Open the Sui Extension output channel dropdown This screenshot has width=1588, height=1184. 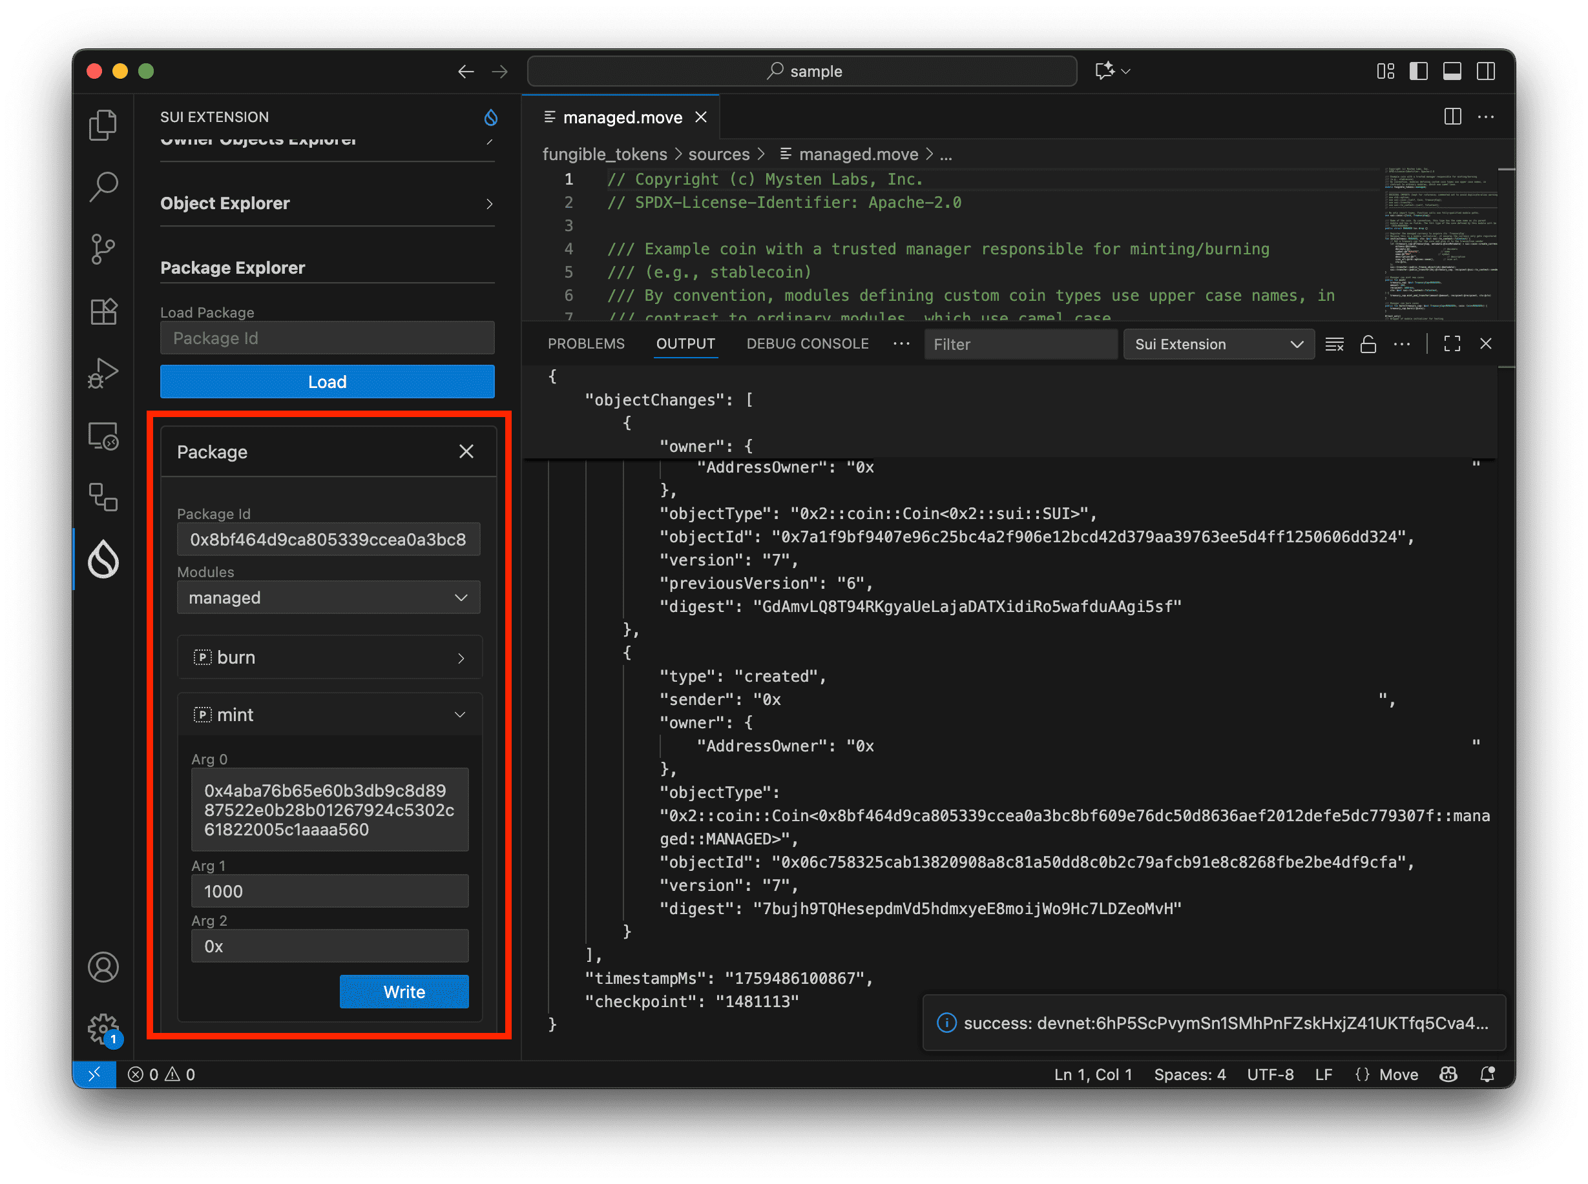(x=1218, y=345)
